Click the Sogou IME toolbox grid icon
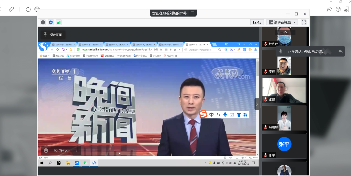 pos(245,115)
